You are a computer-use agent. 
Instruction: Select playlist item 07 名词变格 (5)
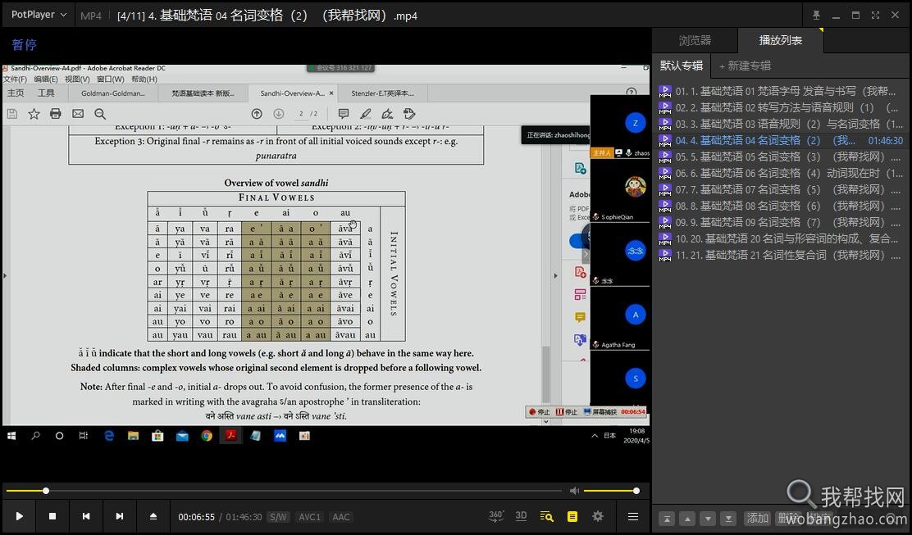[781, 189]
